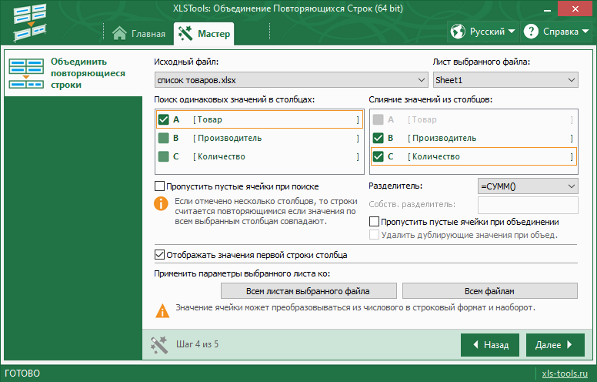Click the orange info icon near search hint
The image size is (597, 382).
pos(161,203)
